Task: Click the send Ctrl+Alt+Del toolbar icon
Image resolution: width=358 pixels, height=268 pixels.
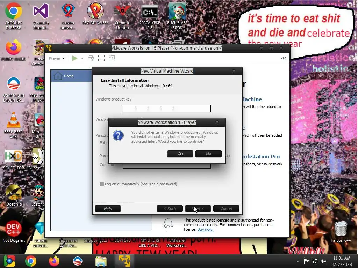Action: click(91, 58)
